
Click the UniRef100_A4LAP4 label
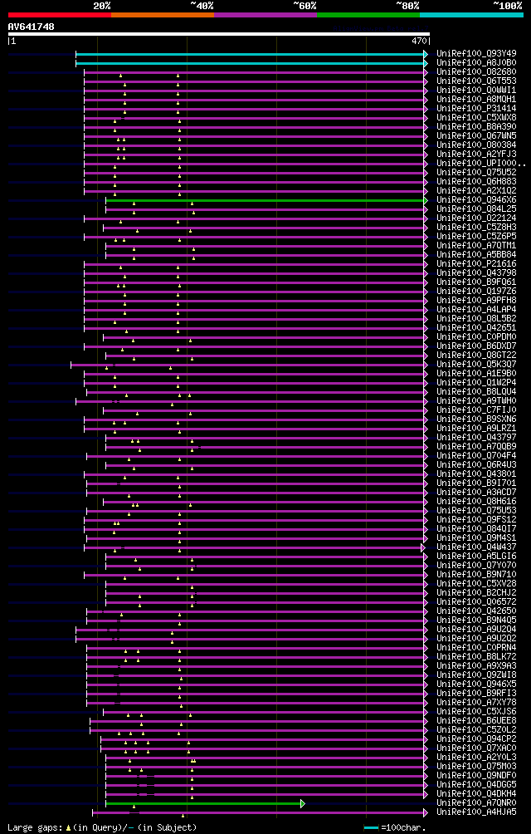pyautogui.click(x=476, y=310)
